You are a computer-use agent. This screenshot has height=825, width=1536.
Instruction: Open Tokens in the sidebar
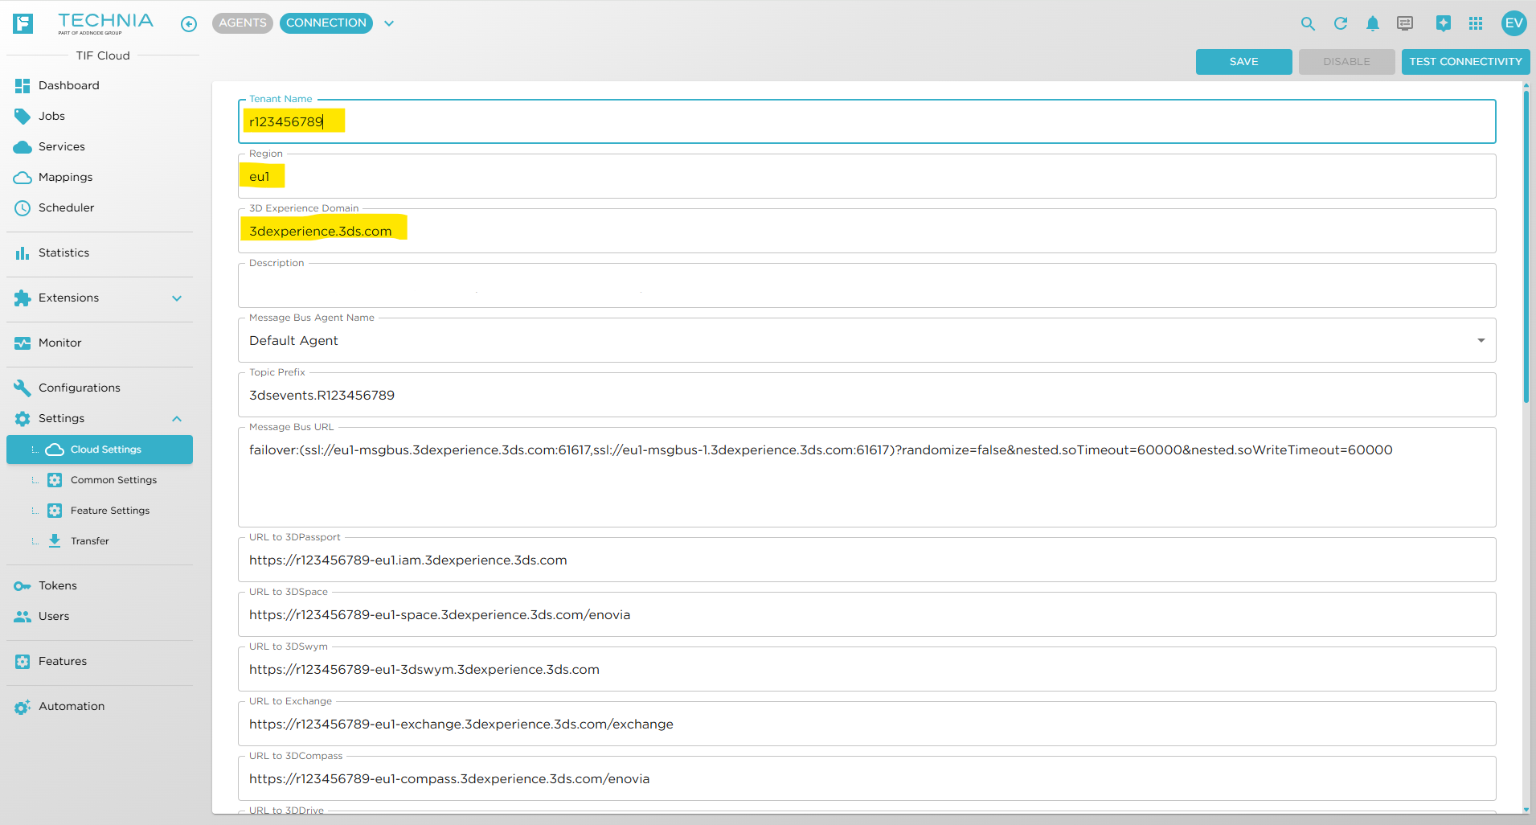[x=58, y=585]
